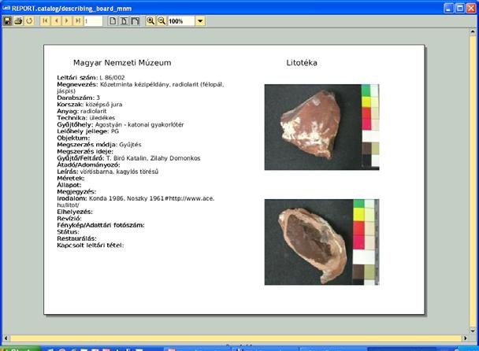Click the 'Kapcsolt leltári tétel:' label
The width and height of the screenshot is (479, 351).
pyautogui.click(x=91, y=246)
